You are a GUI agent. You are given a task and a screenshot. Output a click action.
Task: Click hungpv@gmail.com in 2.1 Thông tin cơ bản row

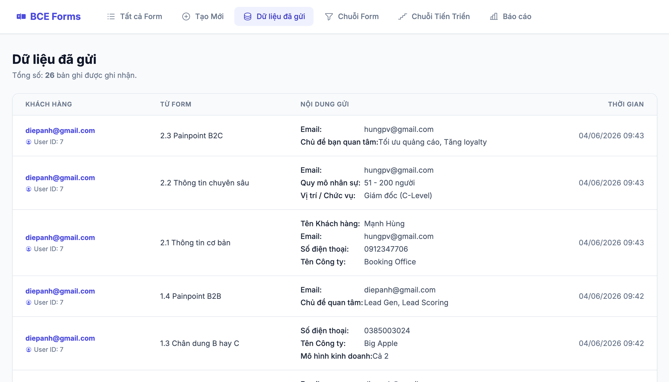click(x=399, y=237)
